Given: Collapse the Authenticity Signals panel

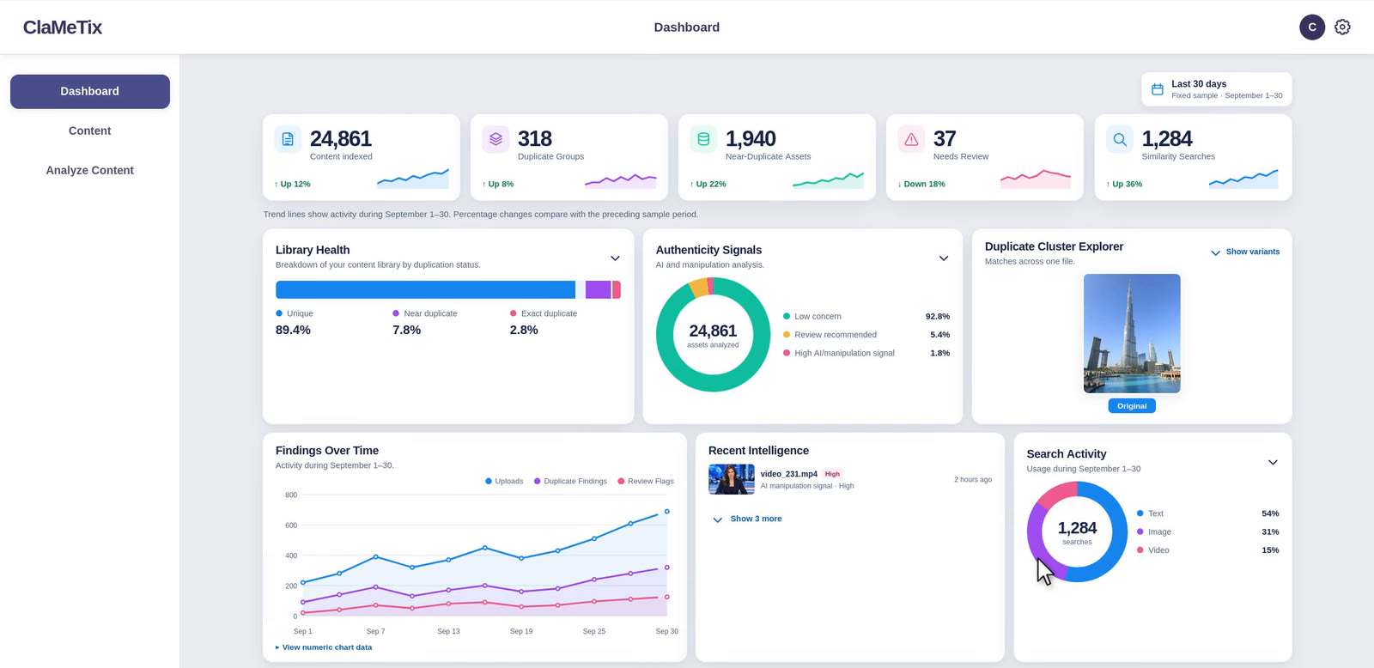Looking at the screenshot, I should coord(944,258).
